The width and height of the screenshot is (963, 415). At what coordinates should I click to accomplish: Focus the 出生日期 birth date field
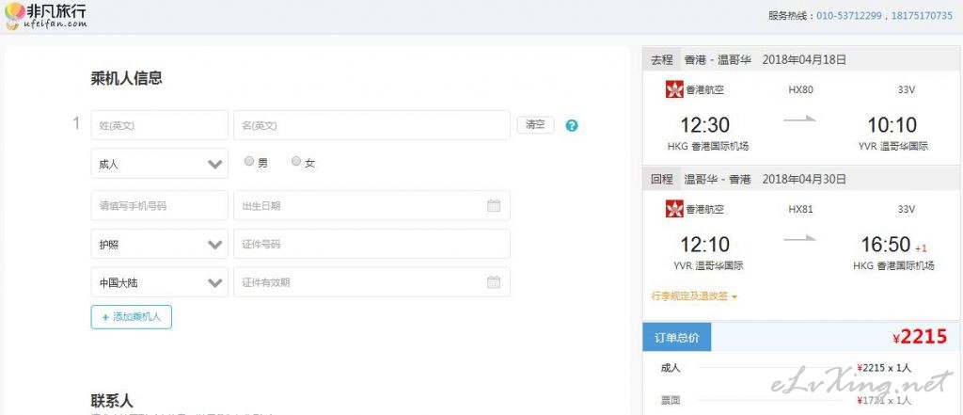click(x=371, y=205)
